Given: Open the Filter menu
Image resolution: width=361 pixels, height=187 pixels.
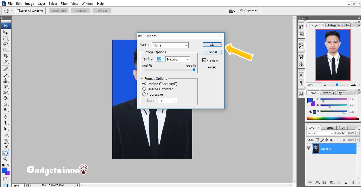Looking at the screenshot, I should coord(64,4).
